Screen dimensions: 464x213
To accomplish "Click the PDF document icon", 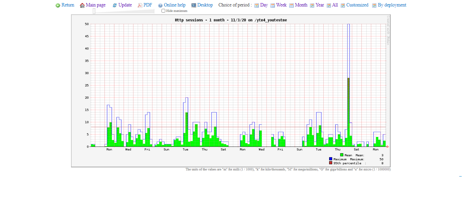I will 140,5.
